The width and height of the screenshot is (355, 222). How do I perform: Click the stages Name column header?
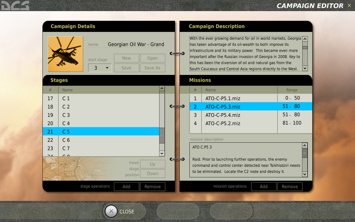(x=109, y=90)
